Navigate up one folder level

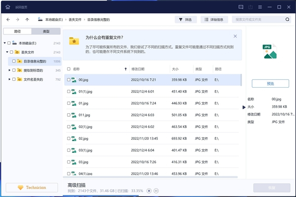click(27, 20)
